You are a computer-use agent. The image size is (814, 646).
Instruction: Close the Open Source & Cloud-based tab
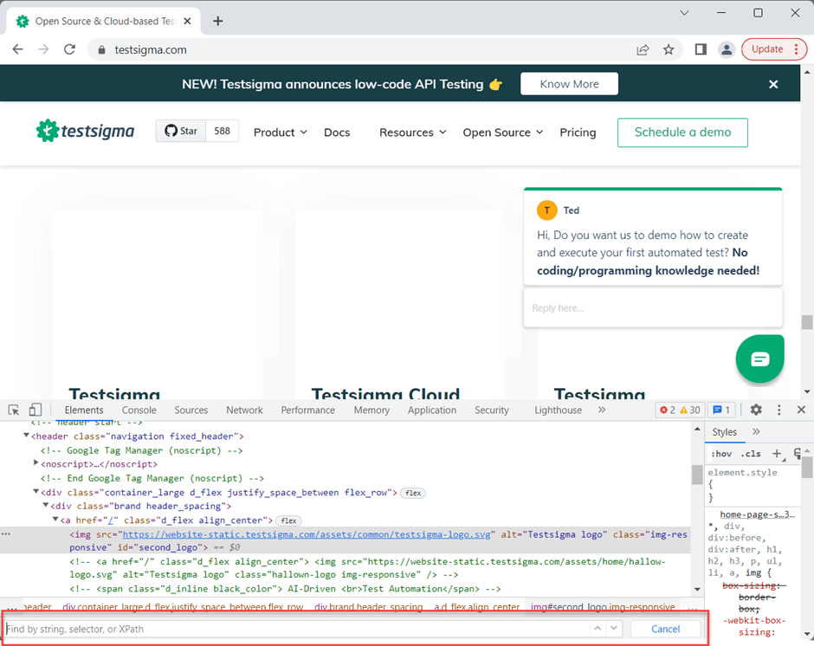pos(187,22)
